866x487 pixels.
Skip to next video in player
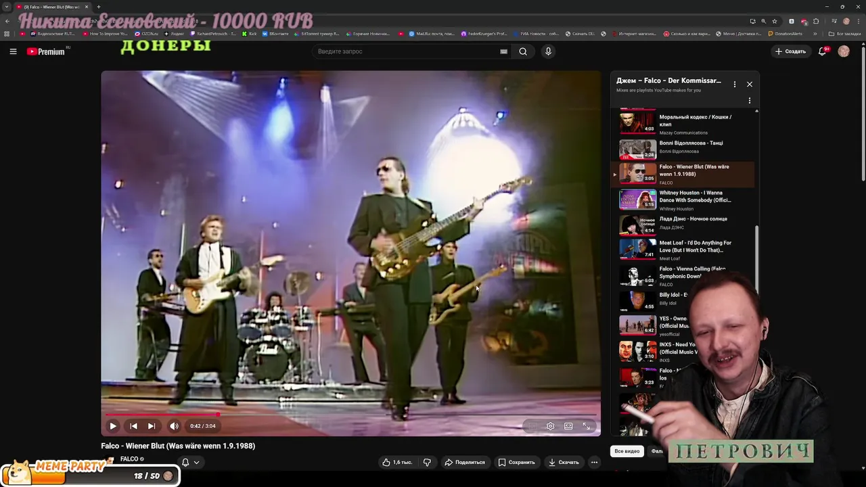point(152,426)
